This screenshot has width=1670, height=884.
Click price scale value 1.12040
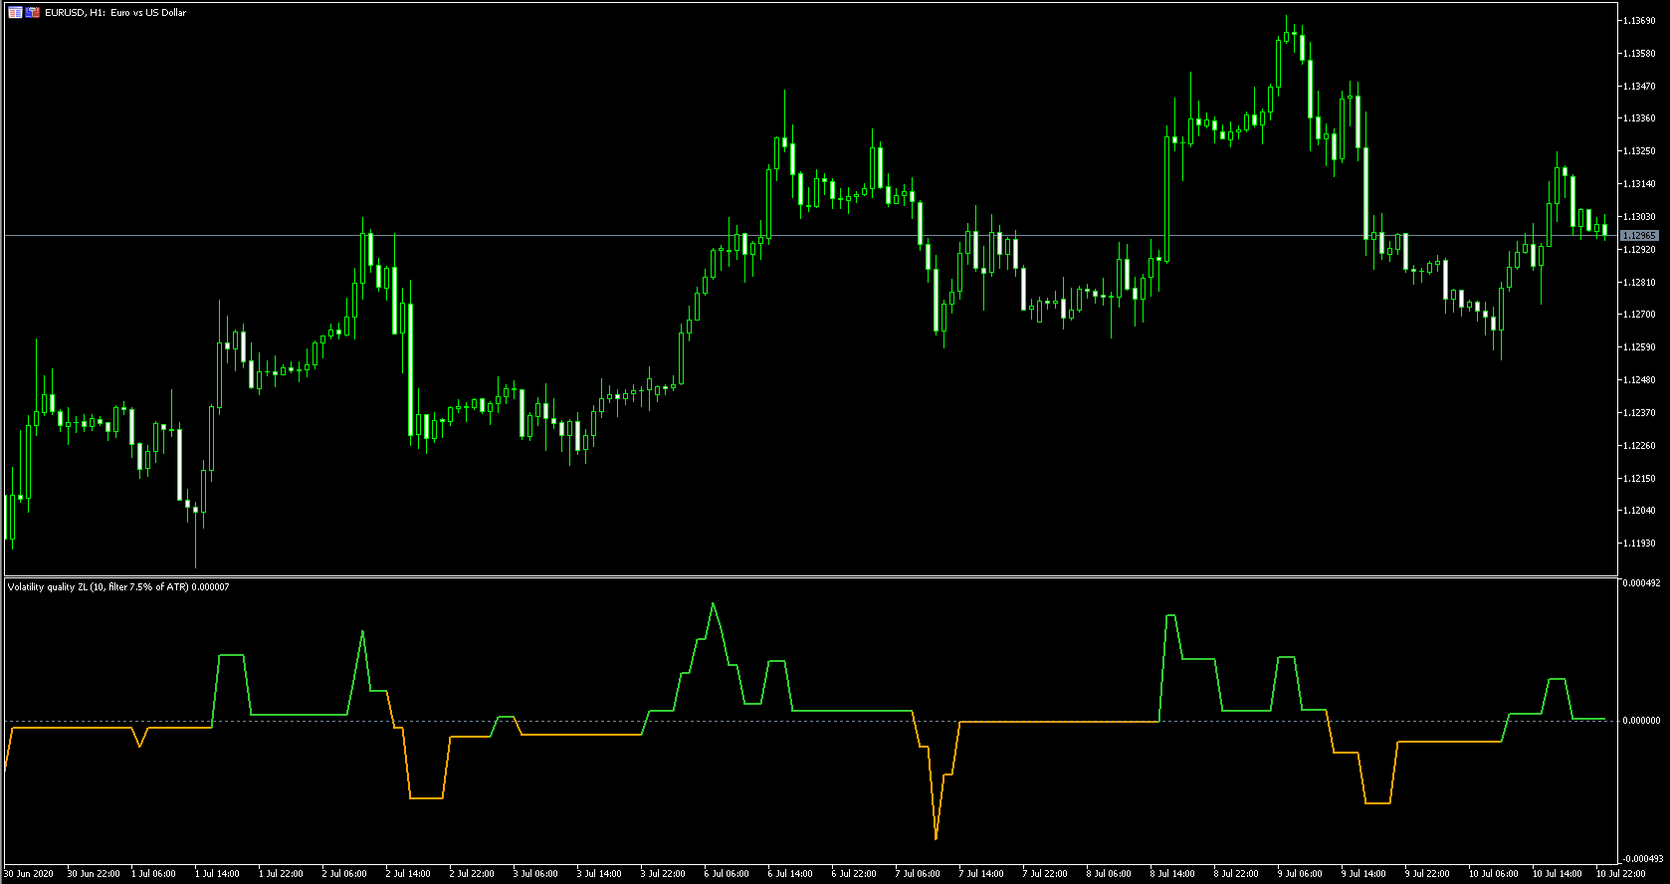pyautogui.click(x=1639, y=511)
